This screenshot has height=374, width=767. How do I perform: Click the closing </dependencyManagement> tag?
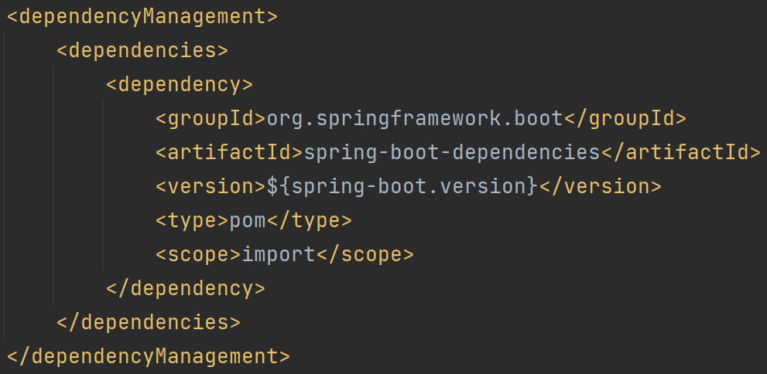click(x=149, y=356)
